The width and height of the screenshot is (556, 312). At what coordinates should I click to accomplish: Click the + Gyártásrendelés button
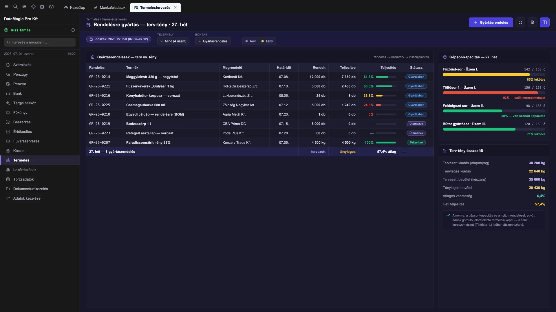tap(491, 22)
